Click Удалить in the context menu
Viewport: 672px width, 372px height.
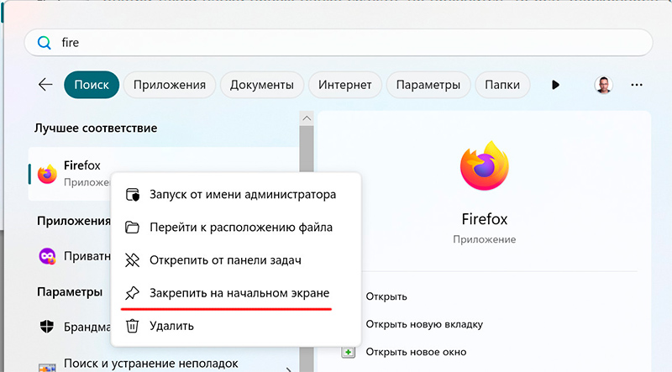[x=171, y=326]
